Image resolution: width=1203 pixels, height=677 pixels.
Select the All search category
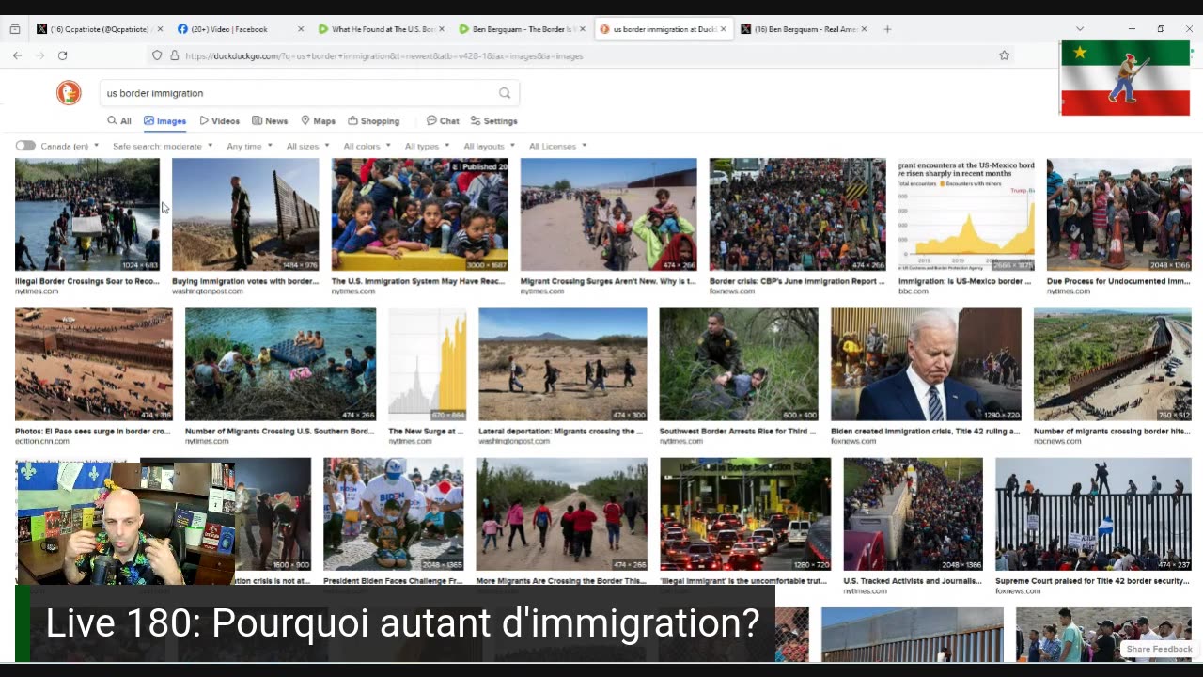(119, 121)
